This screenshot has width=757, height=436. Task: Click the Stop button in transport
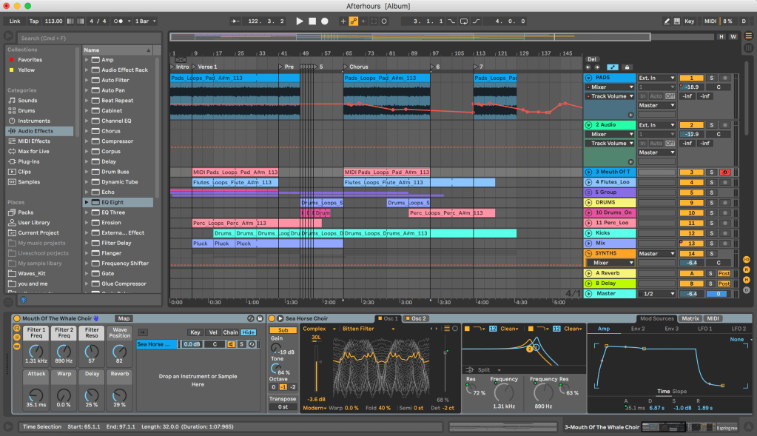tap(312, 21)
